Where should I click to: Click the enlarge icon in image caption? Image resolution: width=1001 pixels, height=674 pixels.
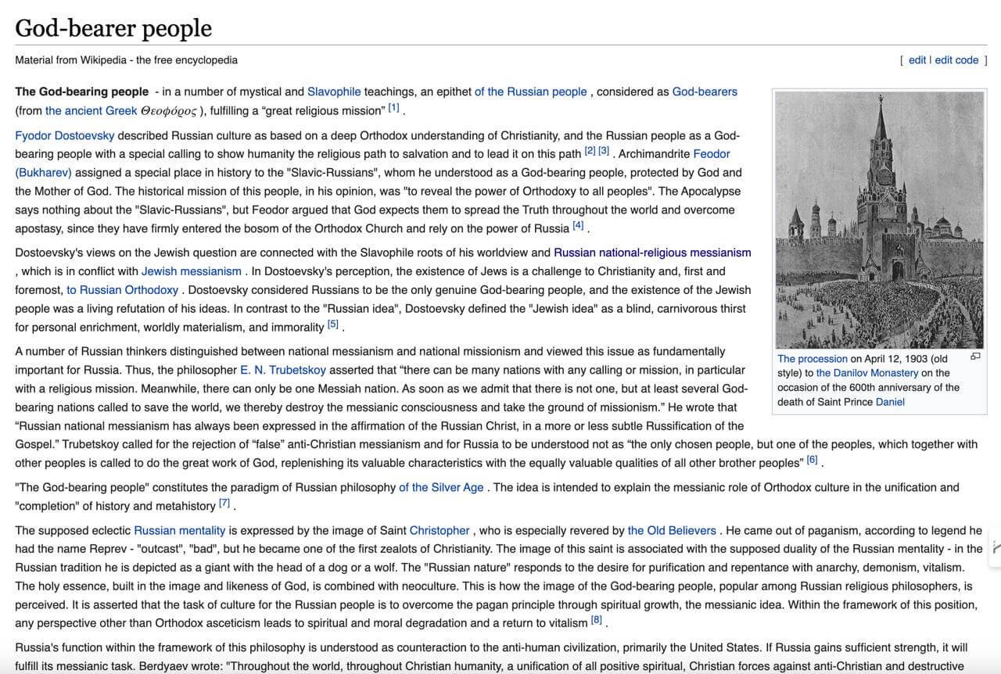pyautogui.click(x=975, y=357)
